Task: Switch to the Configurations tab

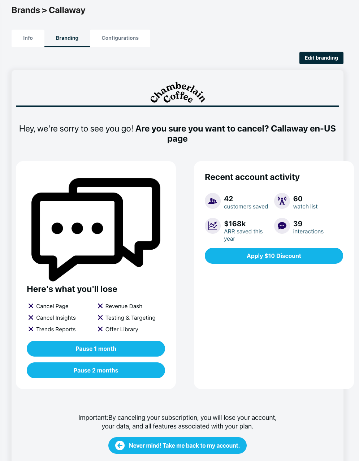Action: point(120,38)
